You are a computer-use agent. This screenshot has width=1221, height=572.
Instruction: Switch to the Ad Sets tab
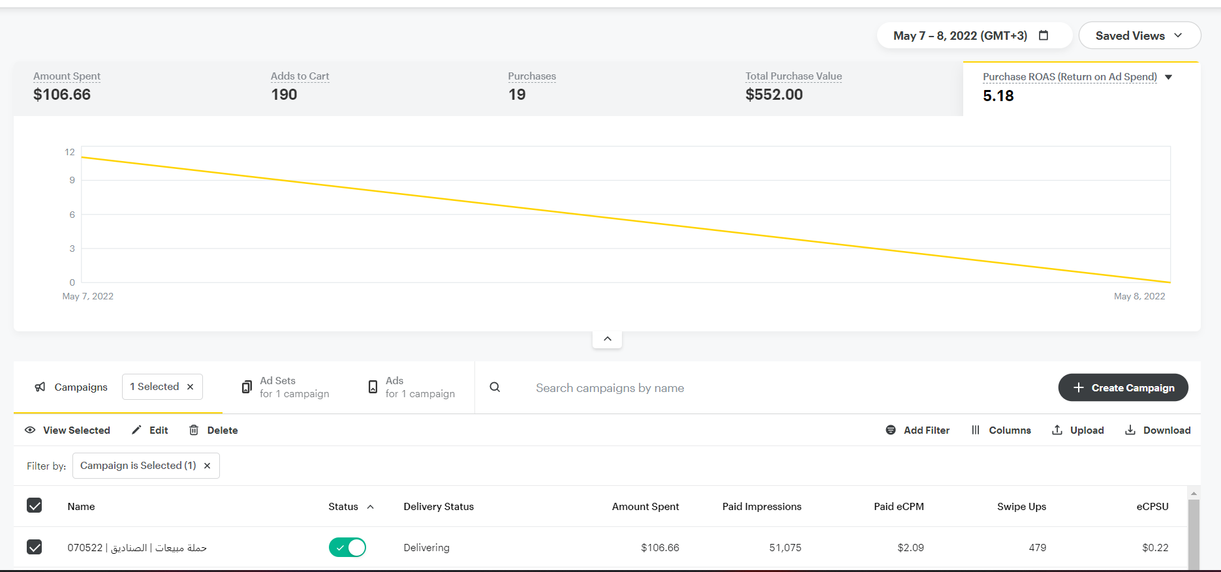pyautogui.click(x=285, y=387)
